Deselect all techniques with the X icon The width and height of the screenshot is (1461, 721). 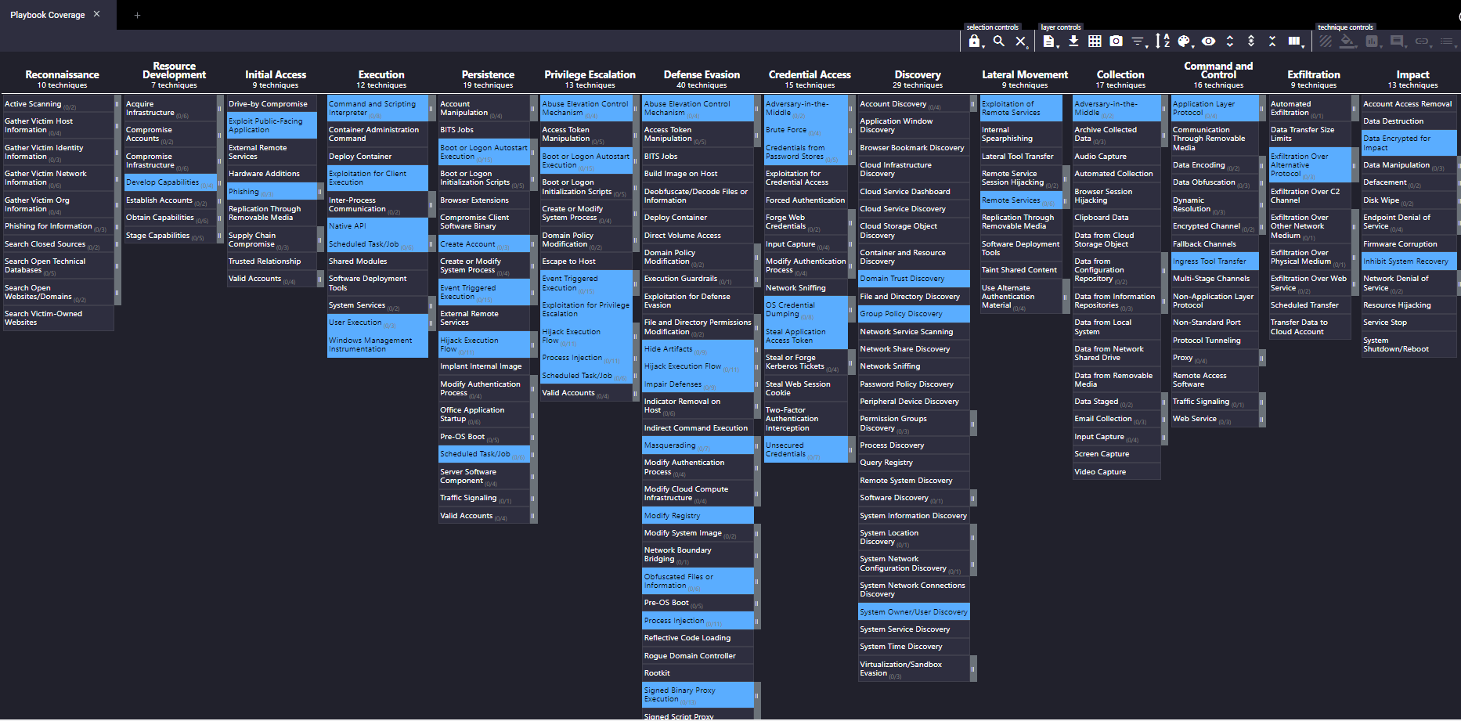[x=1020, y=41]
